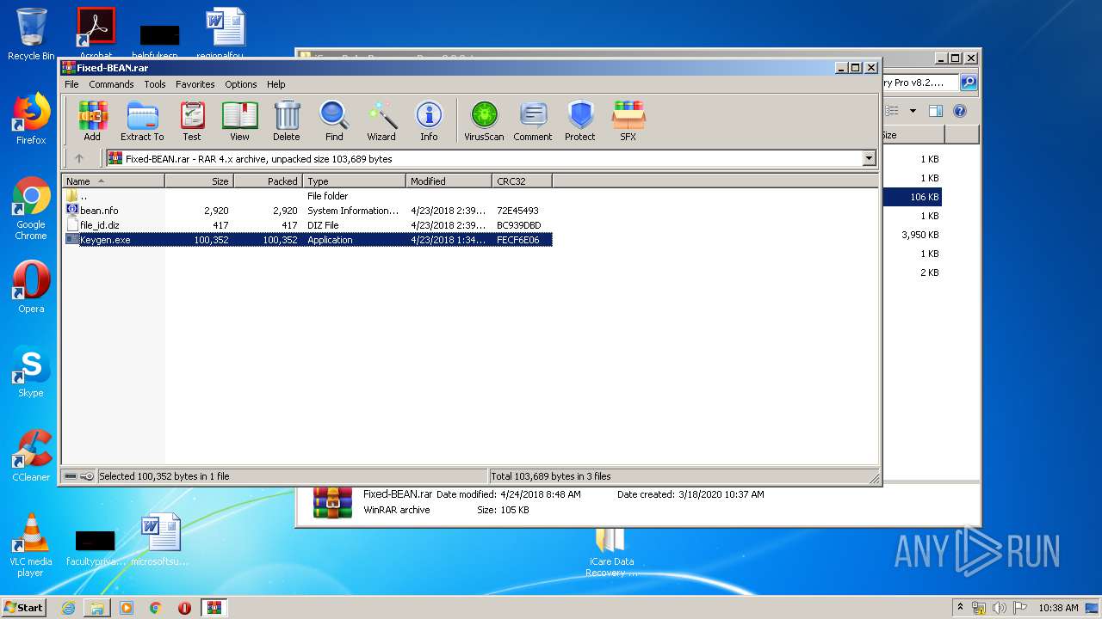Select 3,950 KB file in Explorer window
1102x619 pixels.
coord(921,235)
